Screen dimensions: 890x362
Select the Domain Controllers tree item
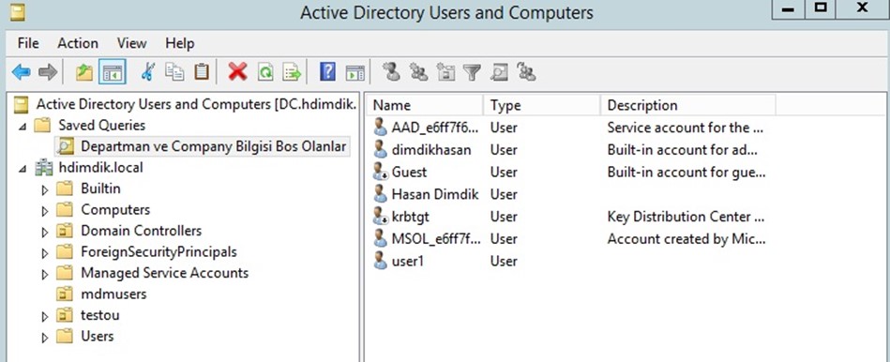click(142, 231)
